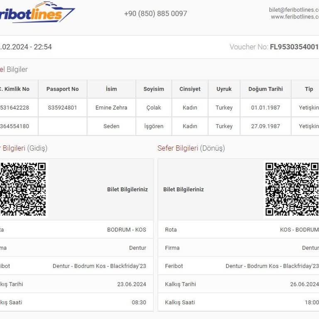Click the Kalkış Tarihi label in return panel

coord(180,284)
